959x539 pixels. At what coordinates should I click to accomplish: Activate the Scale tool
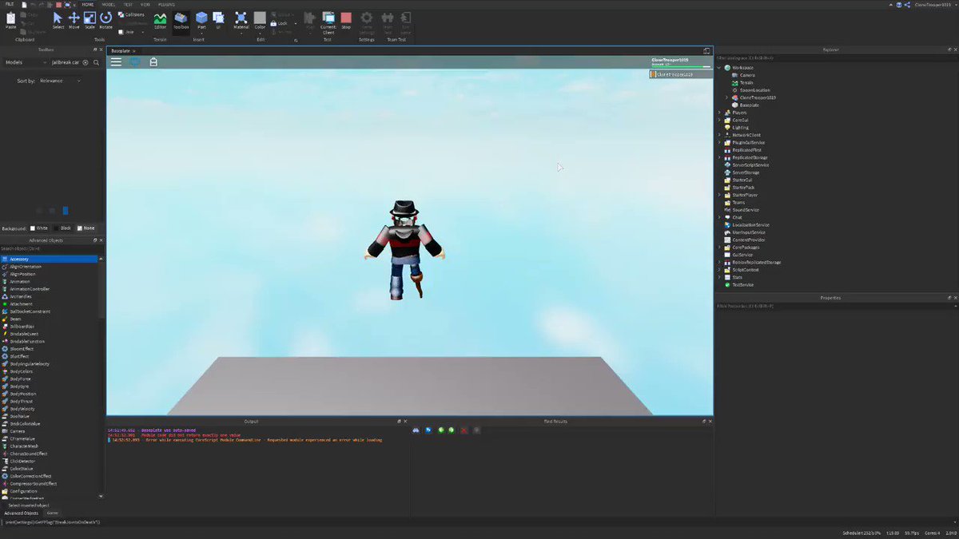pyautogui.click(x=90, y=20)
